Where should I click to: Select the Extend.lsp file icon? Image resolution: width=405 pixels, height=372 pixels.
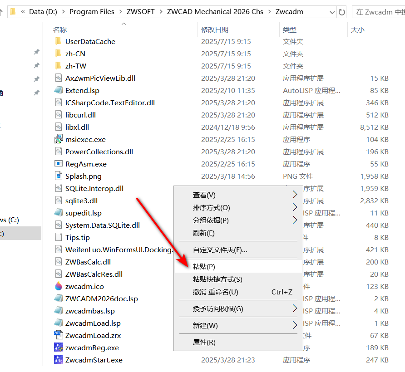59,90
